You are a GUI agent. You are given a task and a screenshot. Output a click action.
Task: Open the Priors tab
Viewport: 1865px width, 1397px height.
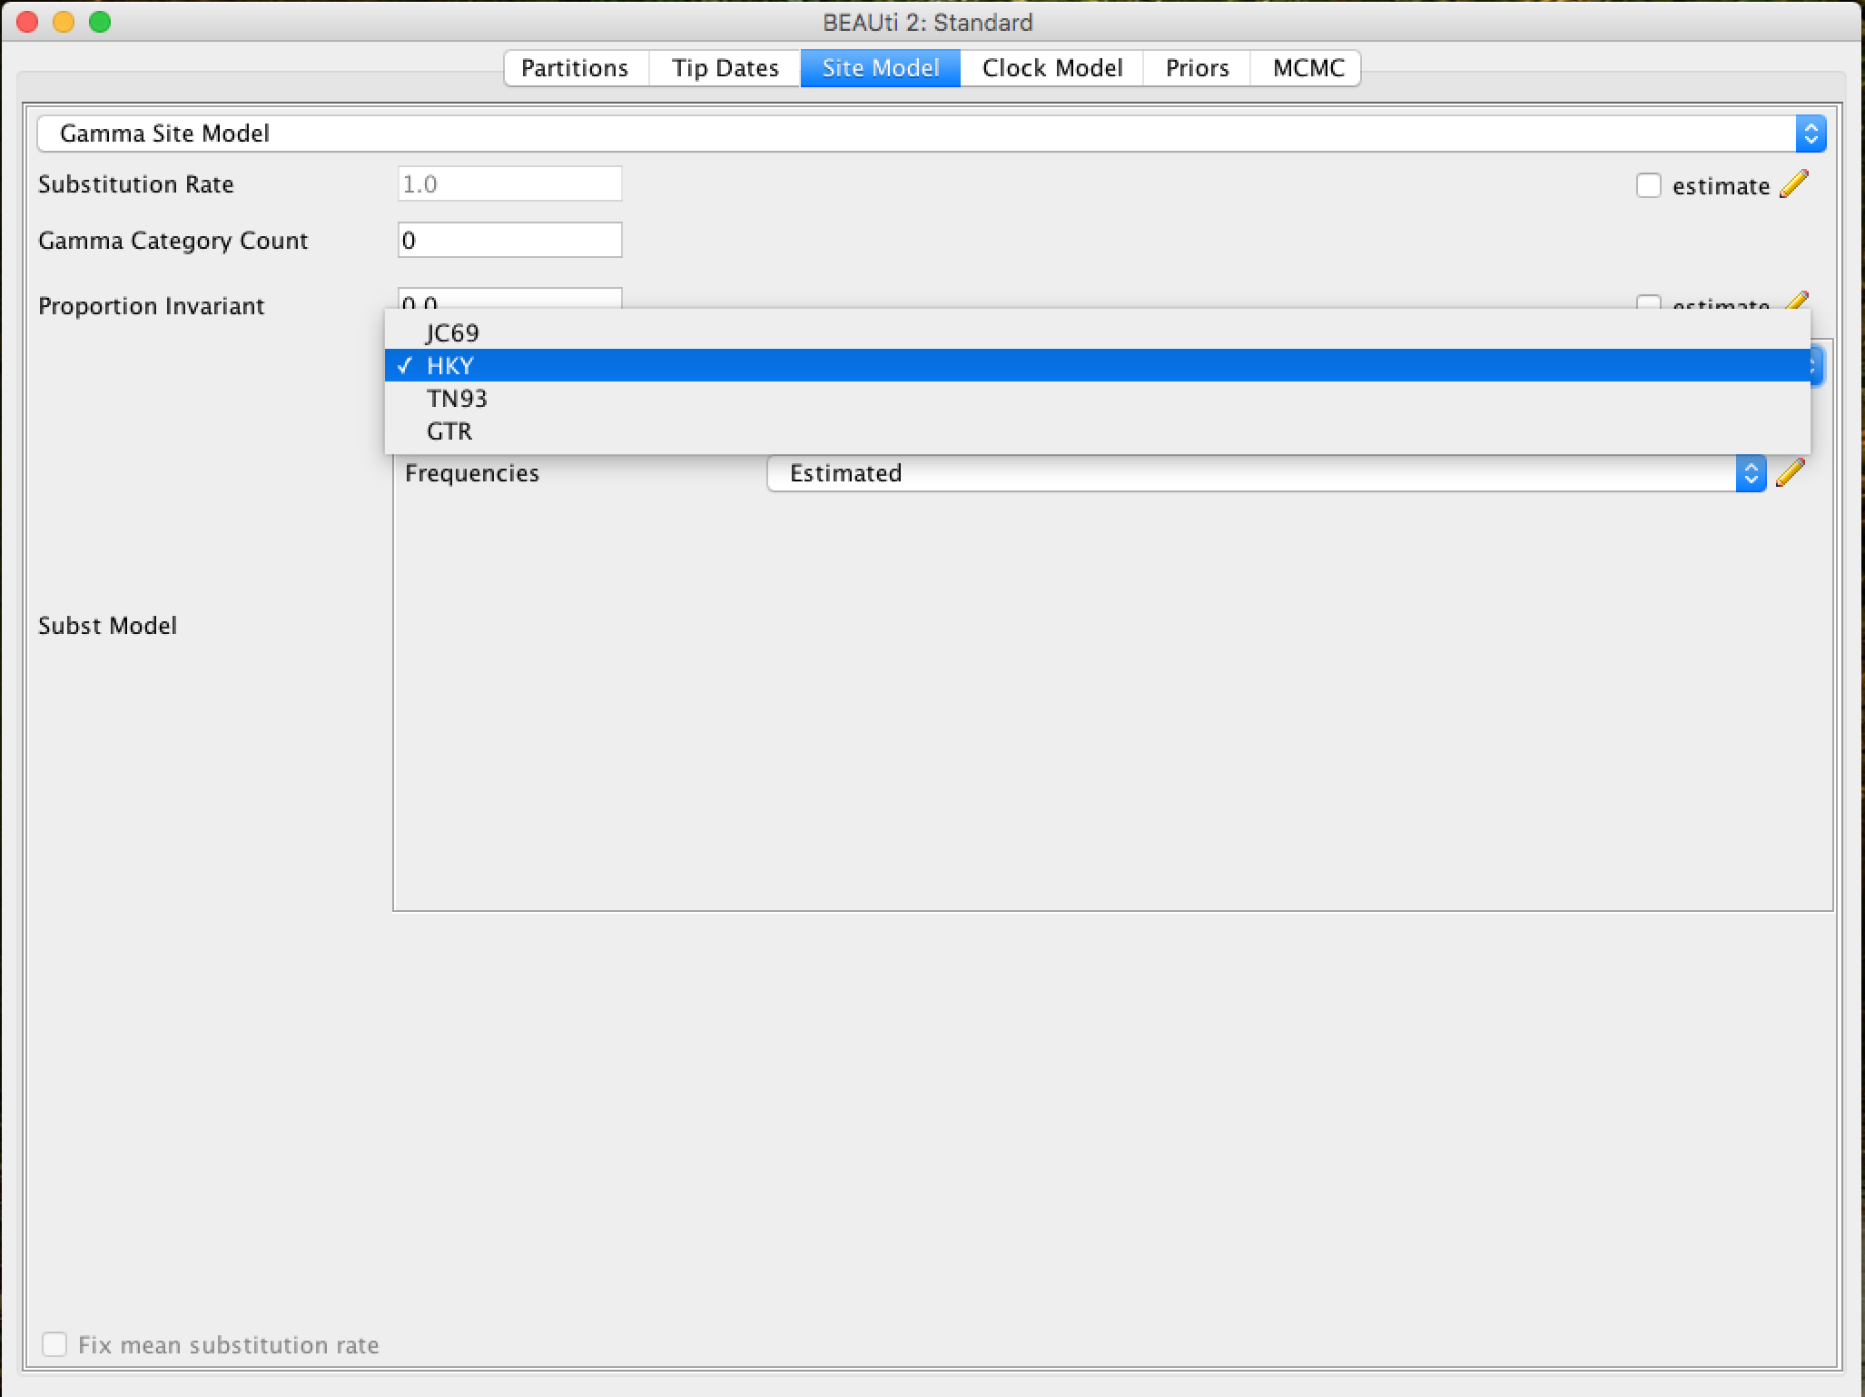(x=1197, y=68)
